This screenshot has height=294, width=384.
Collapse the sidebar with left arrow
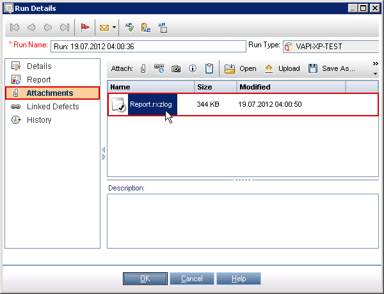[104, 150]
